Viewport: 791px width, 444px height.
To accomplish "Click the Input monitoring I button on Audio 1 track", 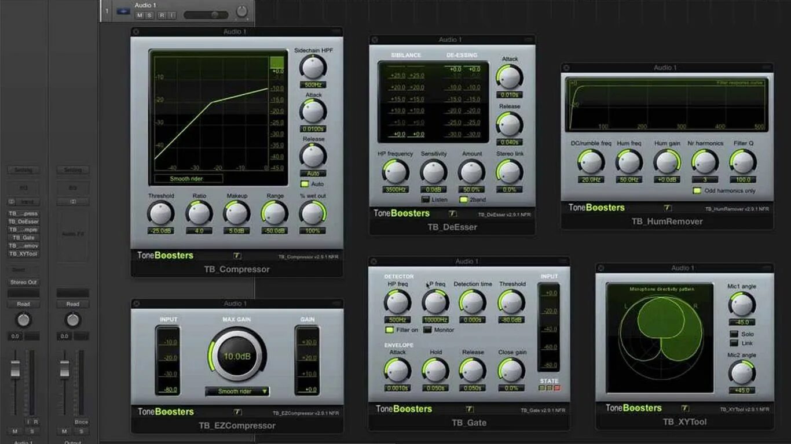I will 171,15.
